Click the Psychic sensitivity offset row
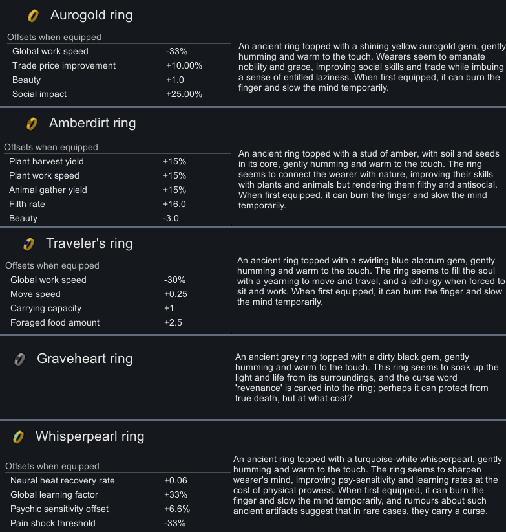Viewport: 506px width, 532px height. 118,509
